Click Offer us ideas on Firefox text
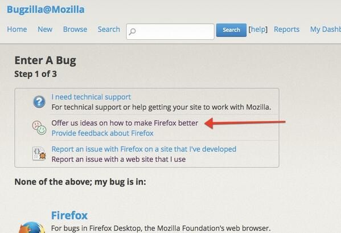The image size is (341, 233). (125, 123)
